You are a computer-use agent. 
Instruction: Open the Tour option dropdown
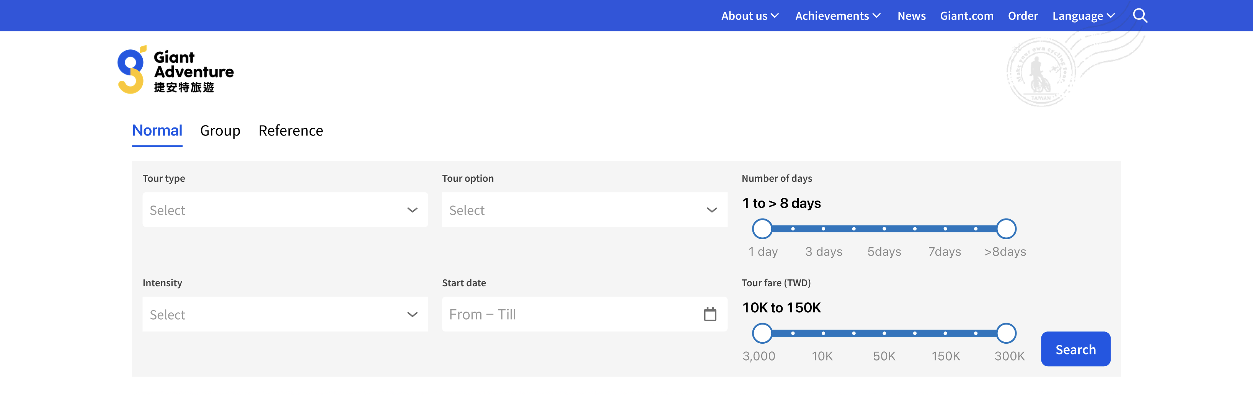pyautogui.click(x=584, y=210)
